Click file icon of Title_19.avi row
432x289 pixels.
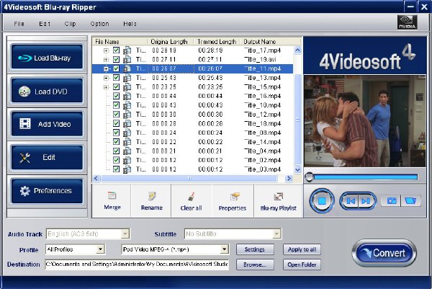click(x=127, y=60)
